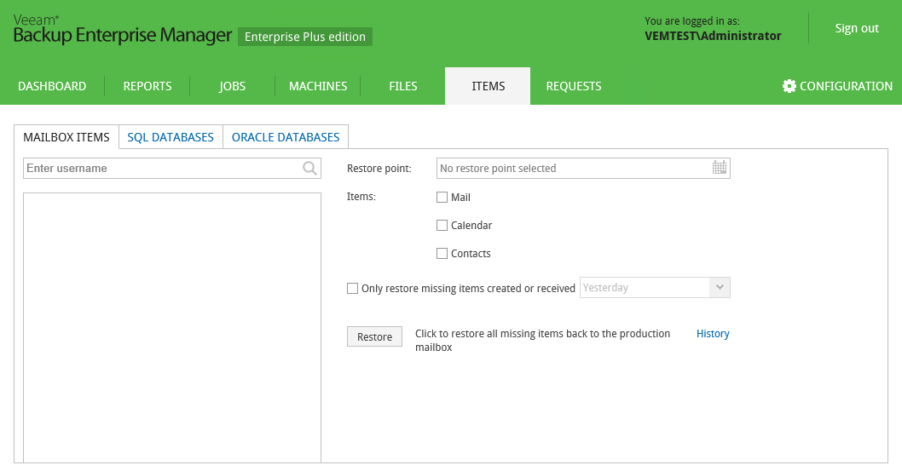The image size is (902, 471).
Task: Go to the Jobs tab
Action: [233, 86]
